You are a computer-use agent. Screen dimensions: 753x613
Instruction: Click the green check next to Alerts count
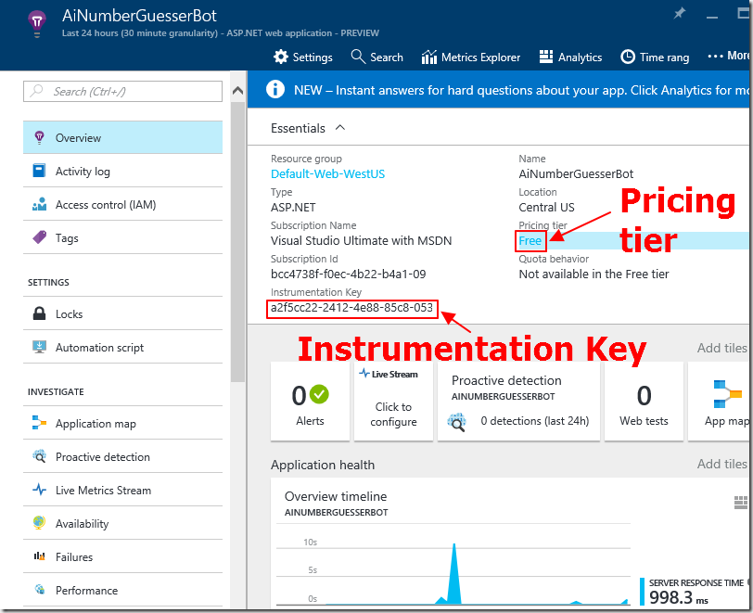(319, 394)
